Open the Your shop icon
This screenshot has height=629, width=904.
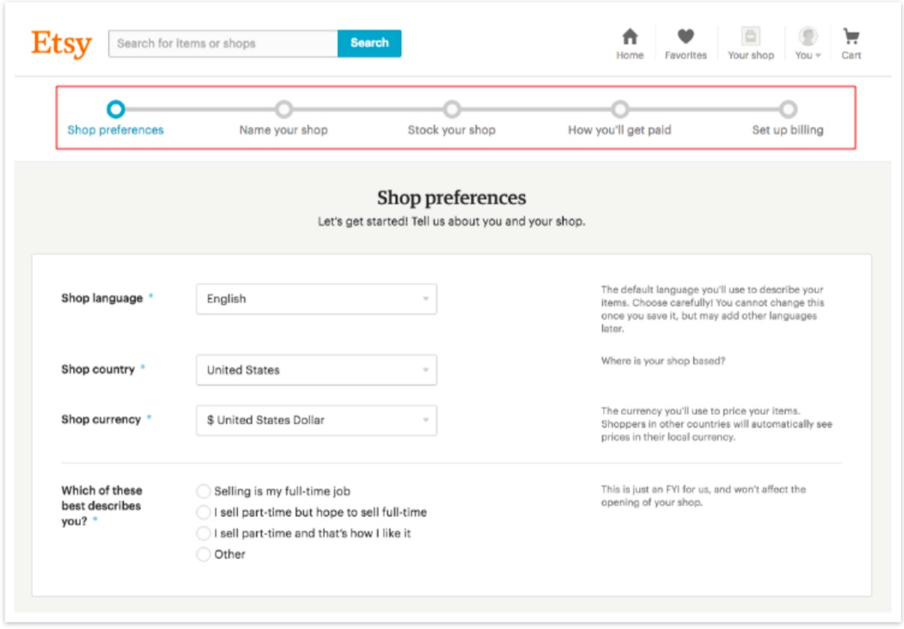750,37
